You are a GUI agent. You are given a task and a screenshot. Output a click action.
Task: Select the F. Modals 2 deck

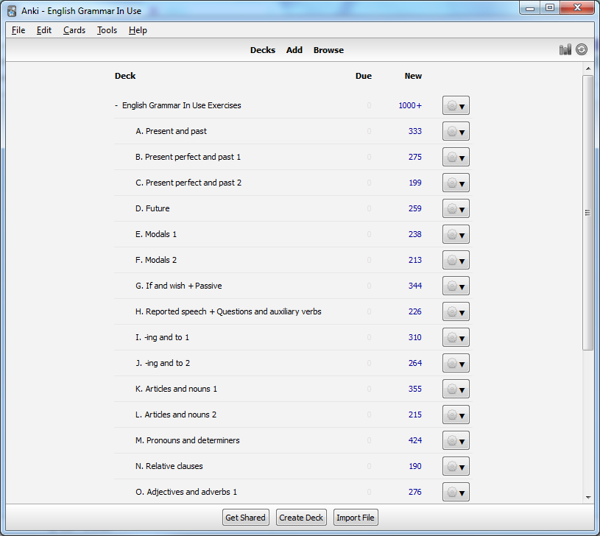pos(156,260)
